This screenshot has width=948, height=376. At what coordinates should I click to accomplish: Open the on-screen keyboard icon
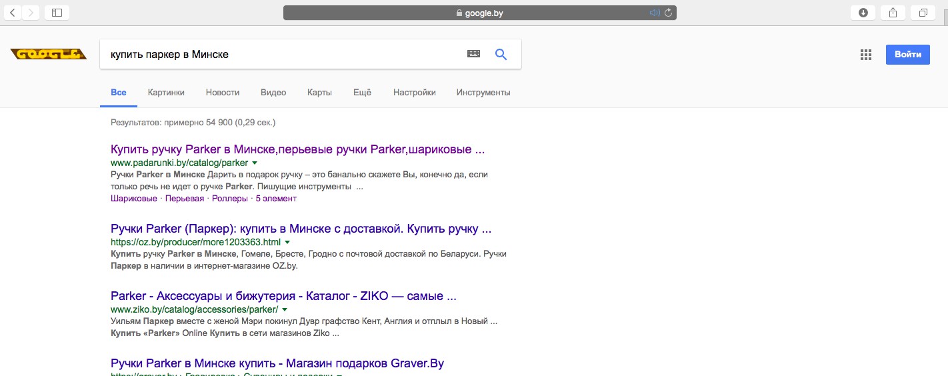tap(473, 54)
